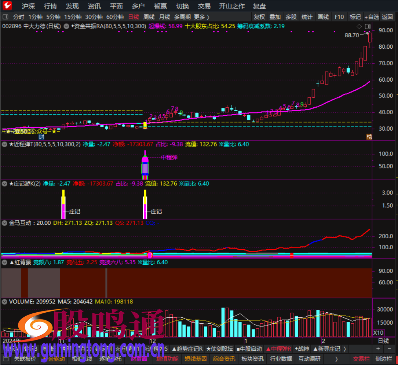The height and width of the screenshot is (365, 398).
Task: Open the 近程弹T indicator dropdown arrow
Action: click(x=4, y=144)
